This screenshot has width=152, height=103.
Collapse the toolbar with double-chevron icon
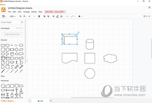[x=150, y=16]
